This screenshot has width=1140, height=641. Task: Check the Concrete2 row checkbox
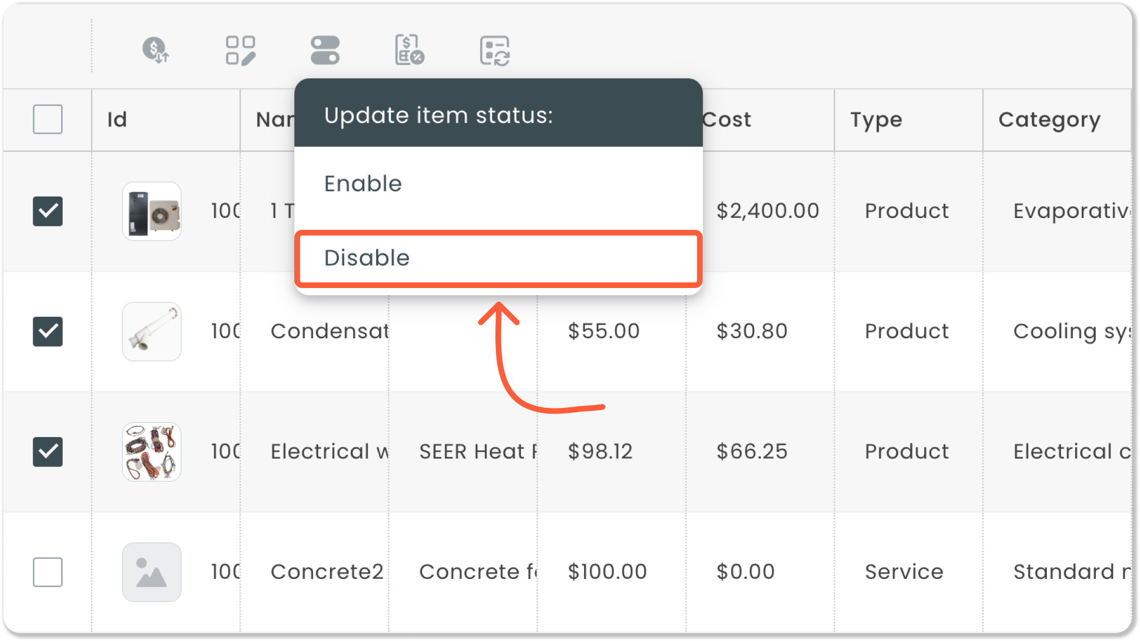pos(48,572)
